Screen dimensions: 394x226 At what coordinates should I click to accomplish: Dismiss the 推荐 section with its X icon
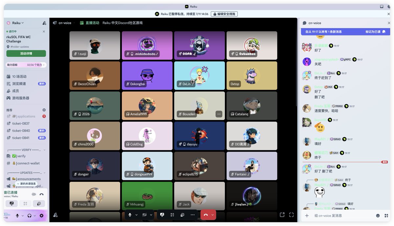pos(44,110)
